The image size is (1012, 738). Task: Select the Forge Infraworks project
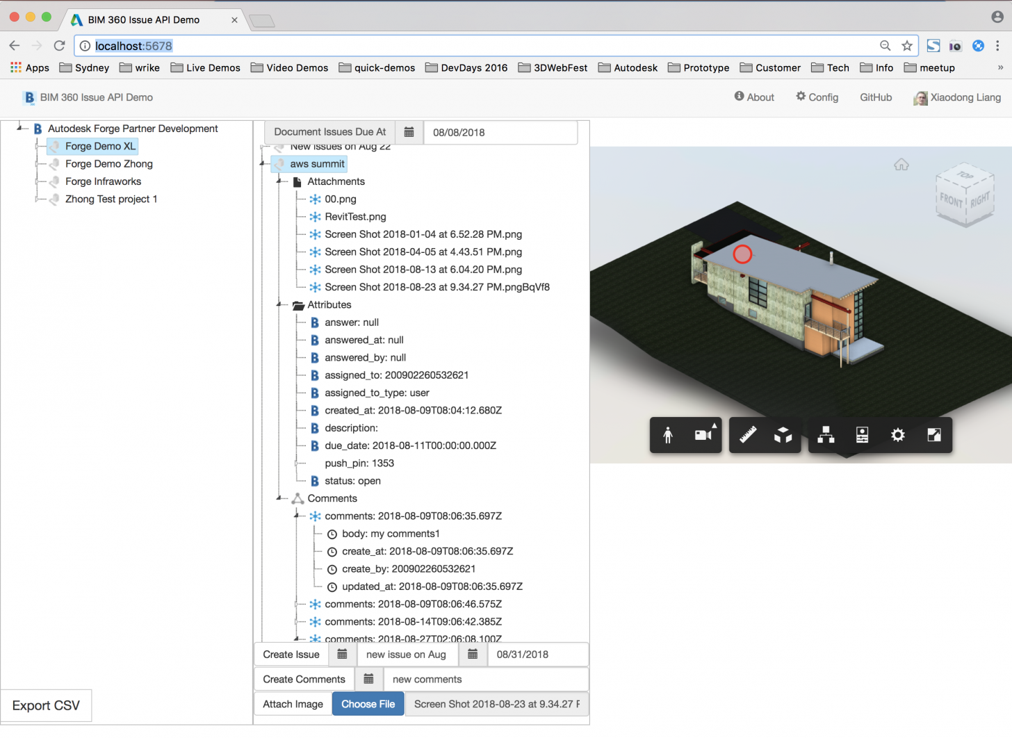coord(103,181)
